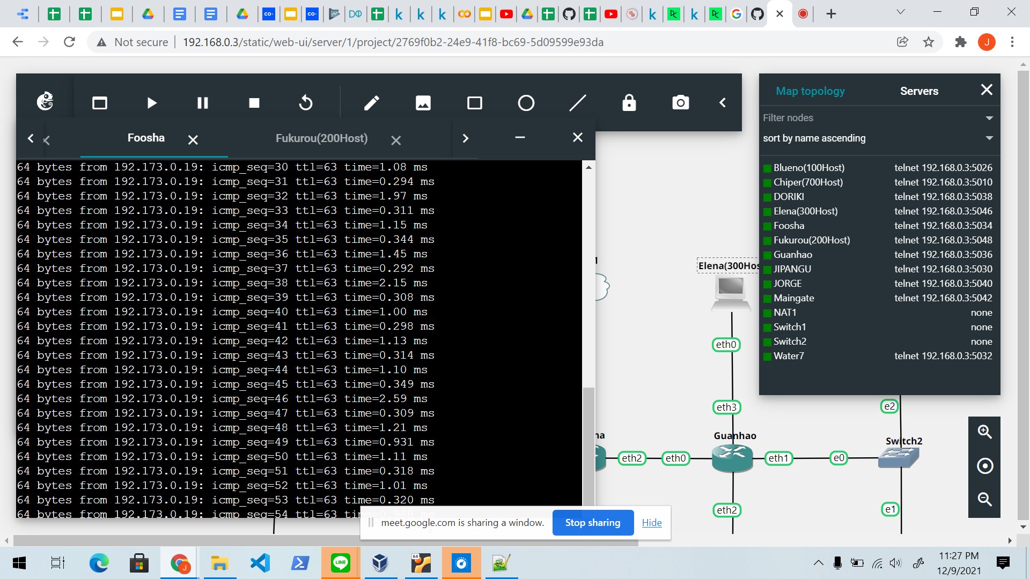This screenshot has width=1030, height=579.
Task: Insert an image annotation
Action: [x=423, y=102]
